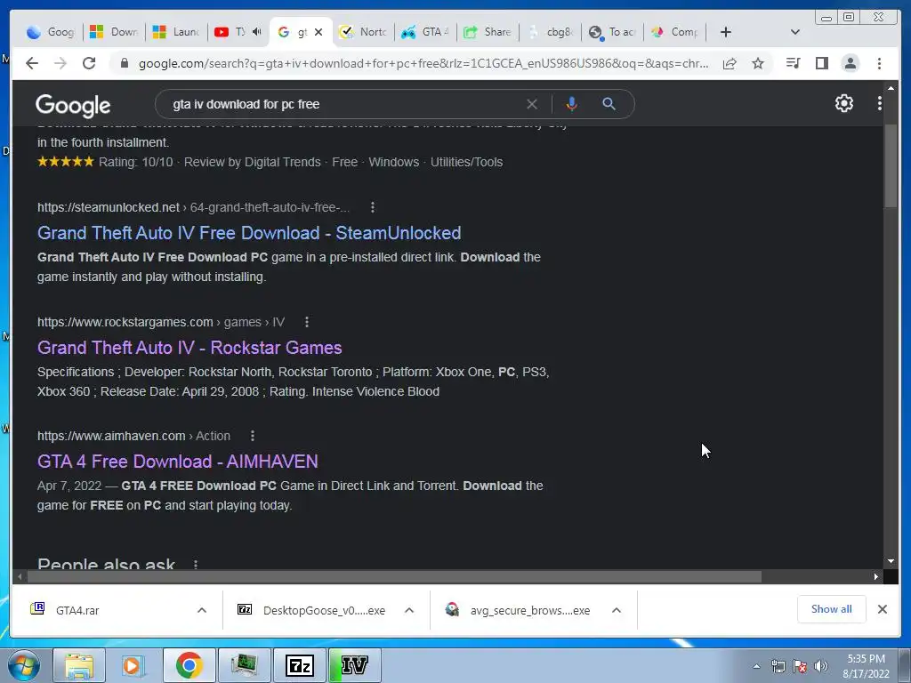Switch to the Norton tab
The width and height of the screenshot is (911, 683).
pos(363,32)
